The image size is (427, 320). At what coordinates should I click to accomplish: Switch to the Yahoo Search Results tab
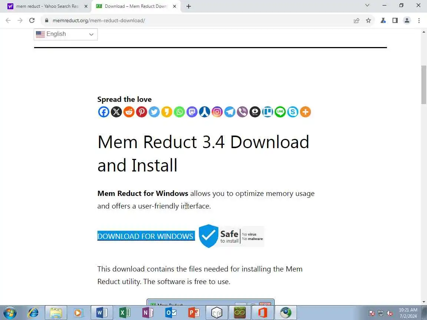coord(47,6)
